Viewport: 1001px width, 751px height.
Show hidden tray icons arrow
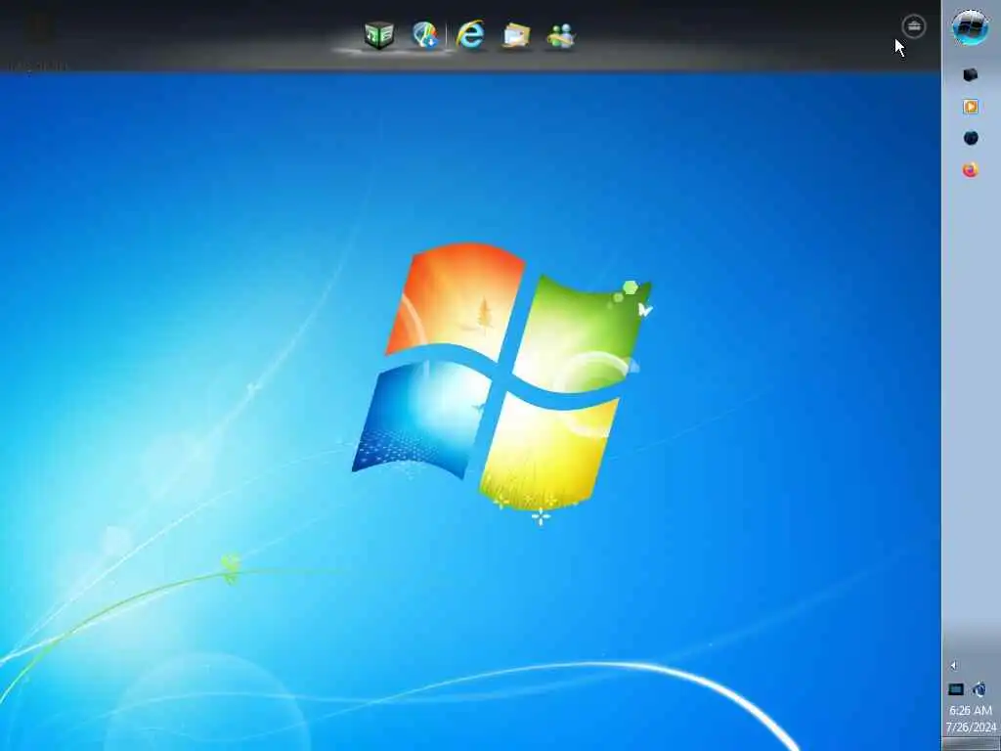(x=954, y=665)
